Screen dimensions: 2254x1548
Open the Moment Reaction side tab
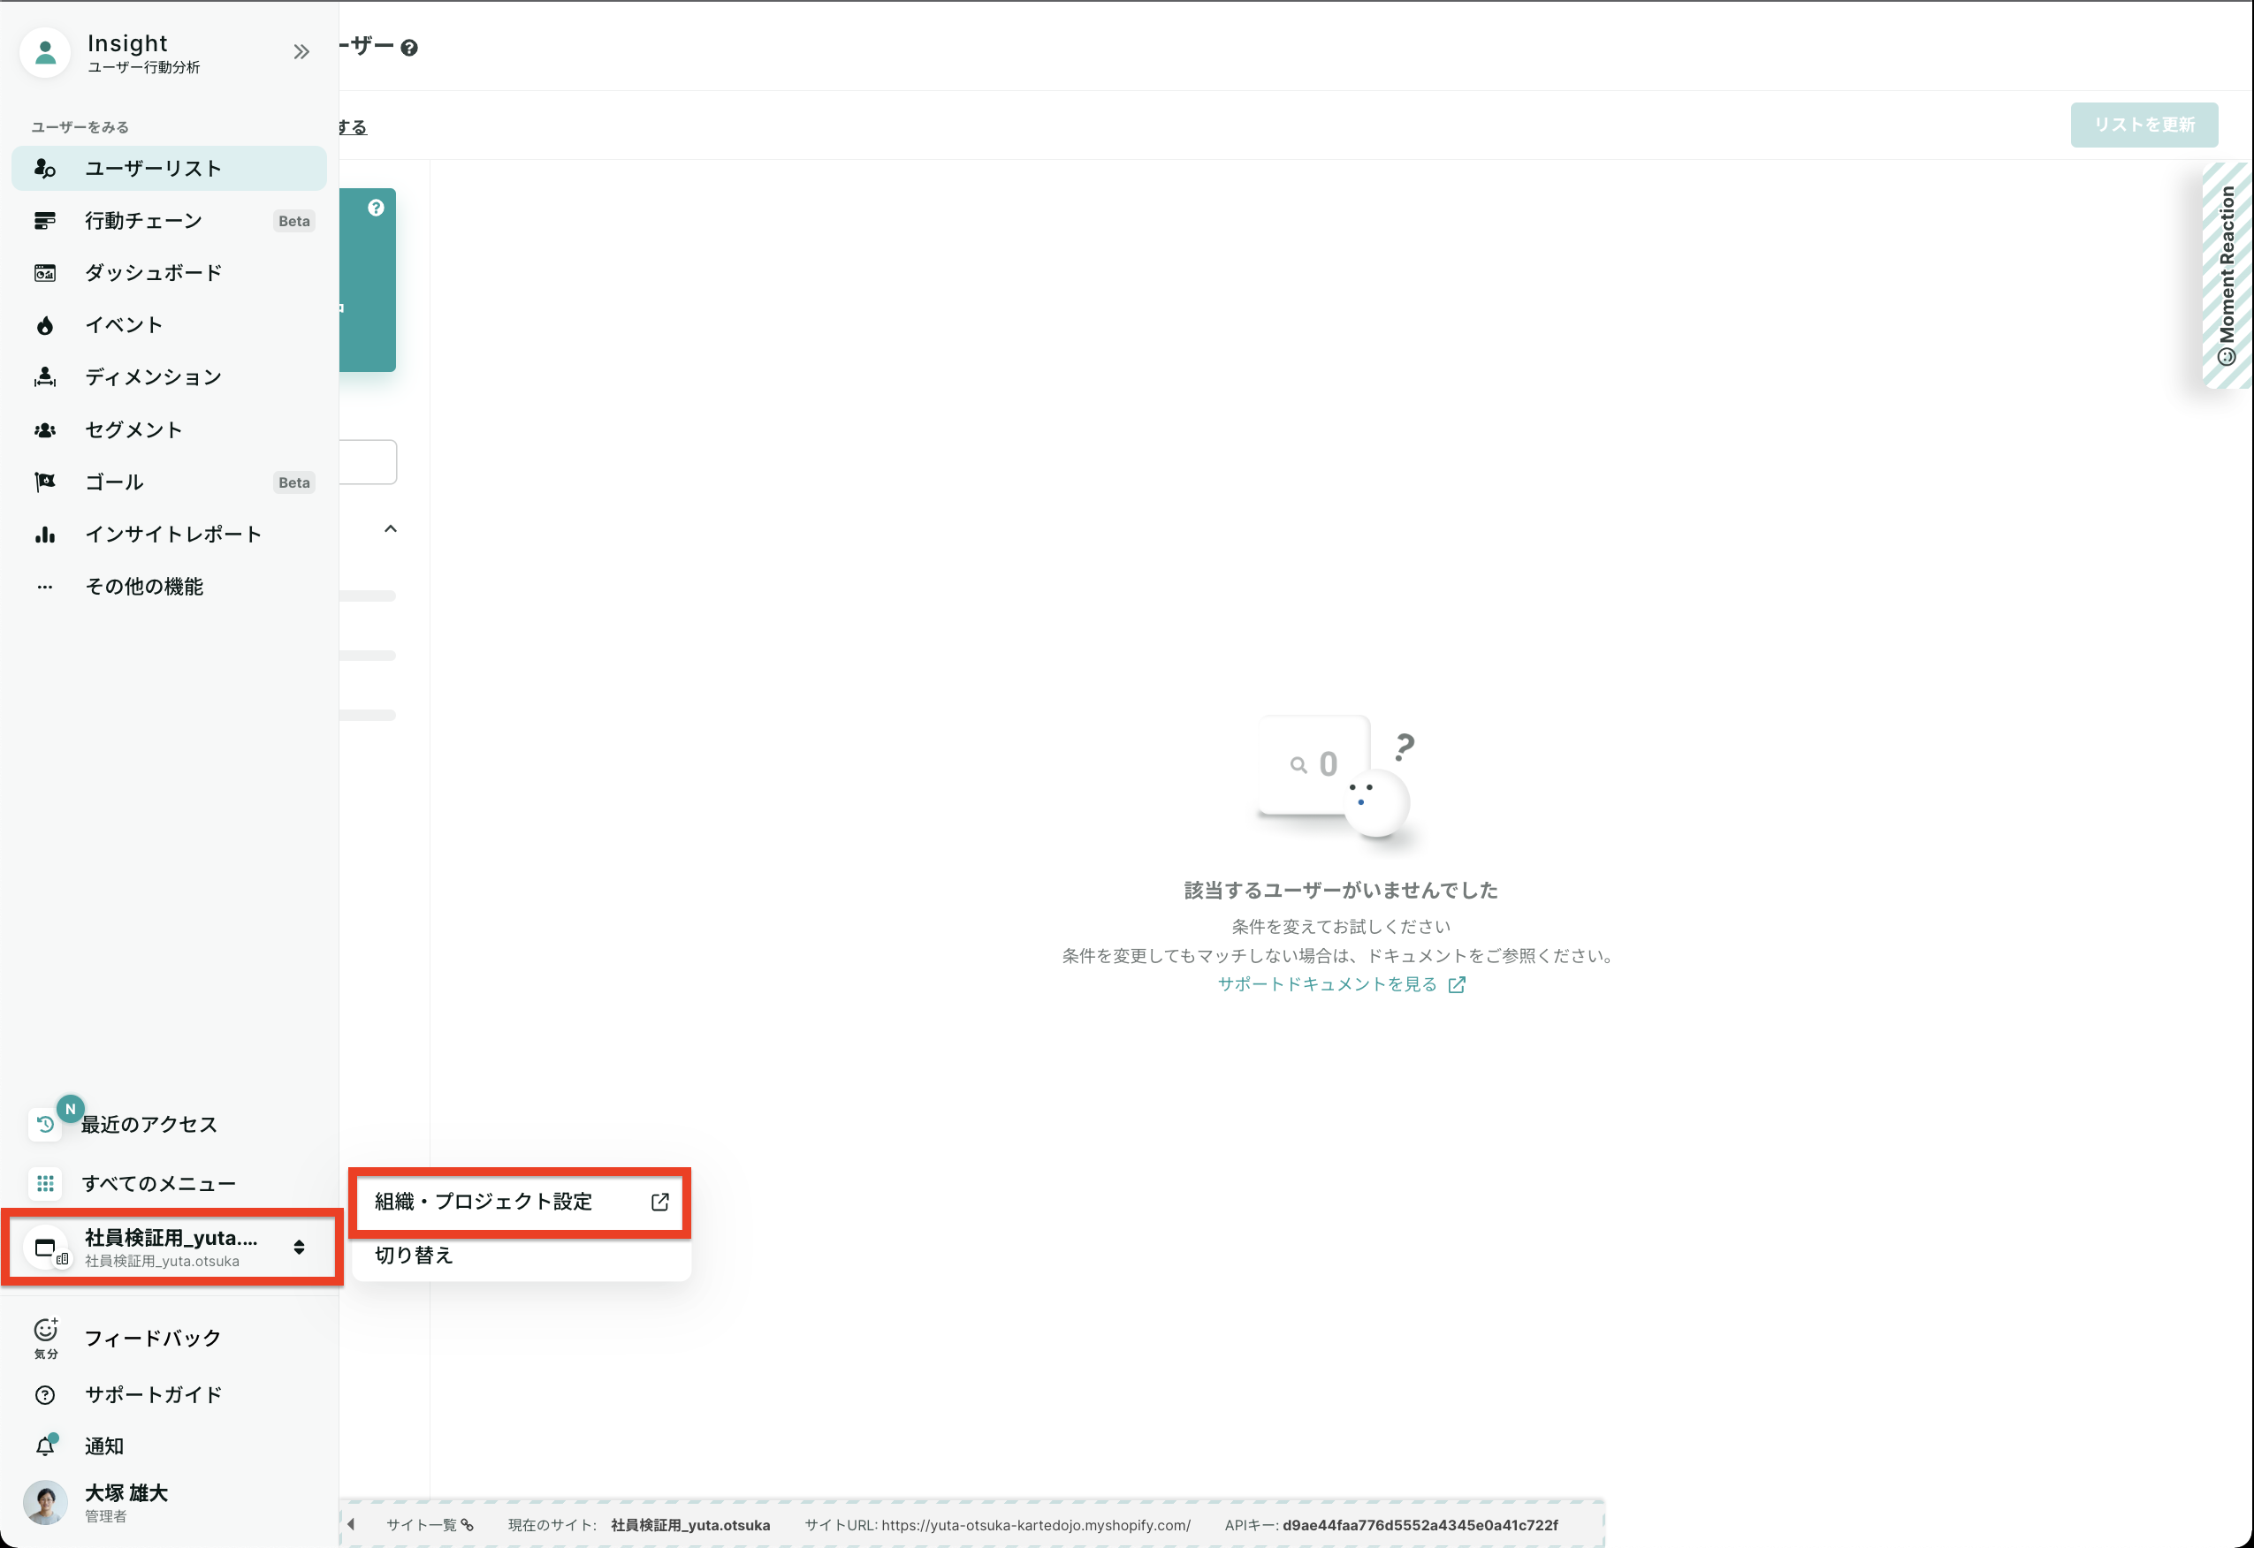pos(2227,276)
